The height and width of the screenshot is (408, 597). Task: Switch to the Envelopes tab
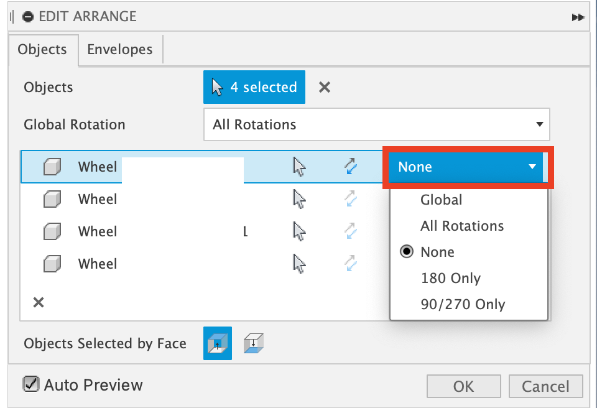tap(120, 49)
